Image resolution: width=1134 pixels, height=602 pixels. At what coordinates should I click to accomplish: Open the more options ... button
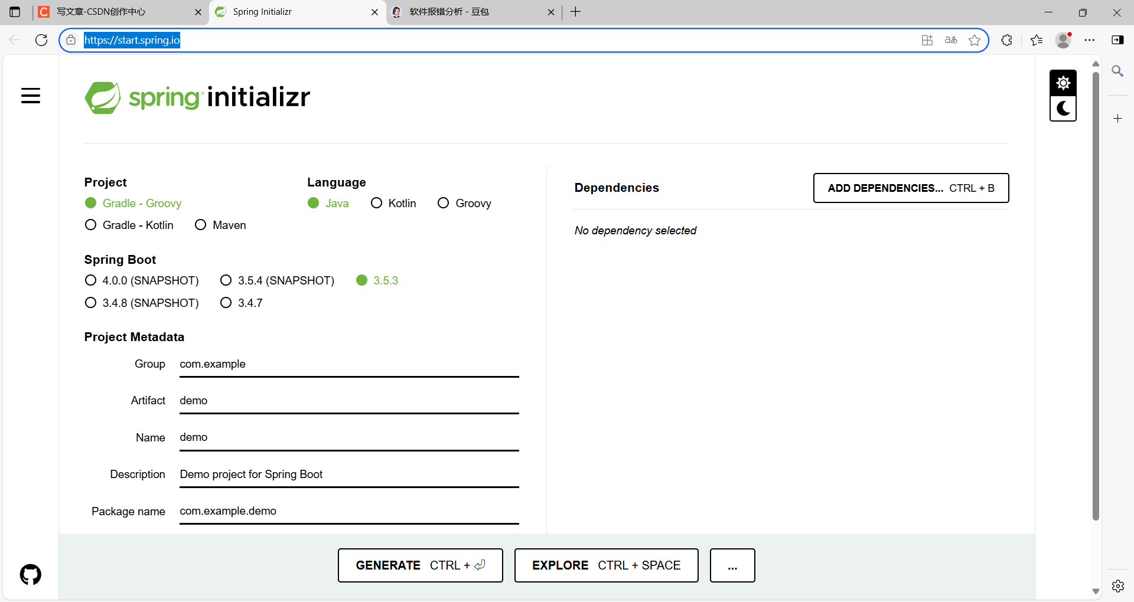pyautogui.click(x=732, y=565)
